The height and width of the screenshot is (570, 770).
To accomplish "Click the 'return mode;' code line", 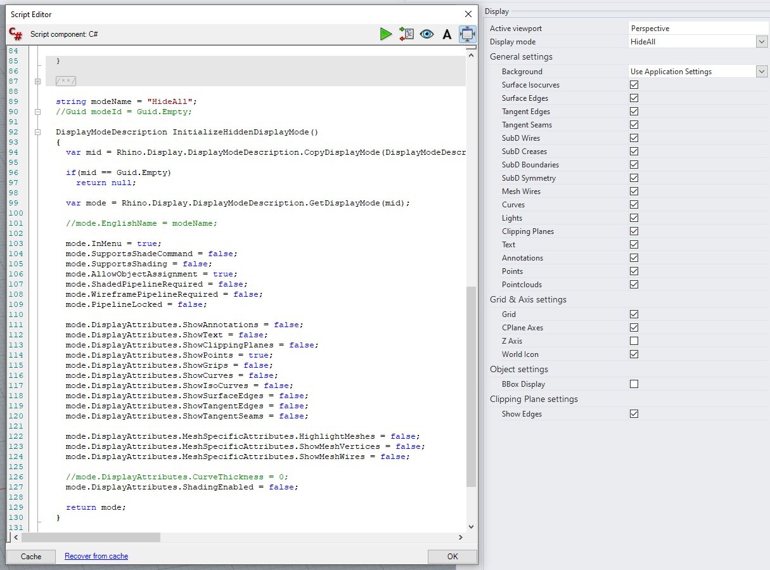I will point(96,507).
